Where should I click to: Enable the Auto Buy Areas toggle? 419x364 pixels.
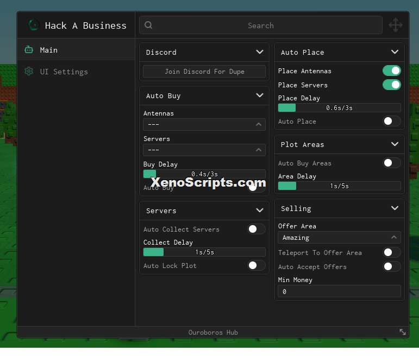tap(391, 163)
